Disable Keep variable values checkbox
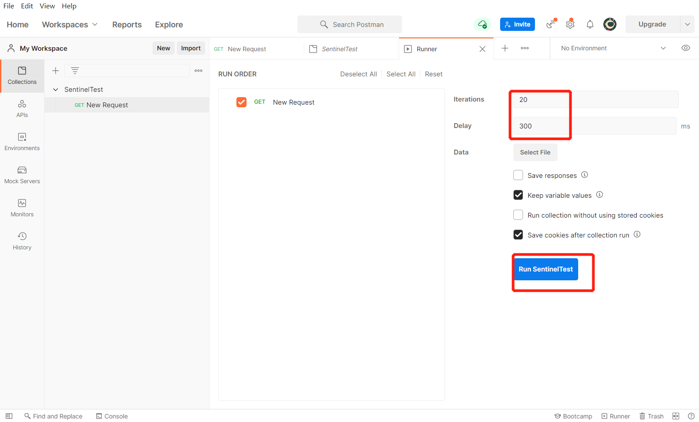Screen dimensions: 699x422 pyautogui.click(x=518, y=195)
